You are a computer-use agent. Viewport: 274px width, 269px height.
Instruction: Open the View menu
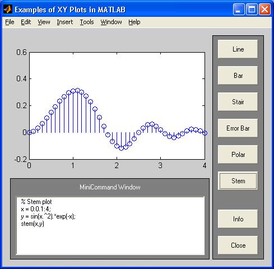(44, 22)
